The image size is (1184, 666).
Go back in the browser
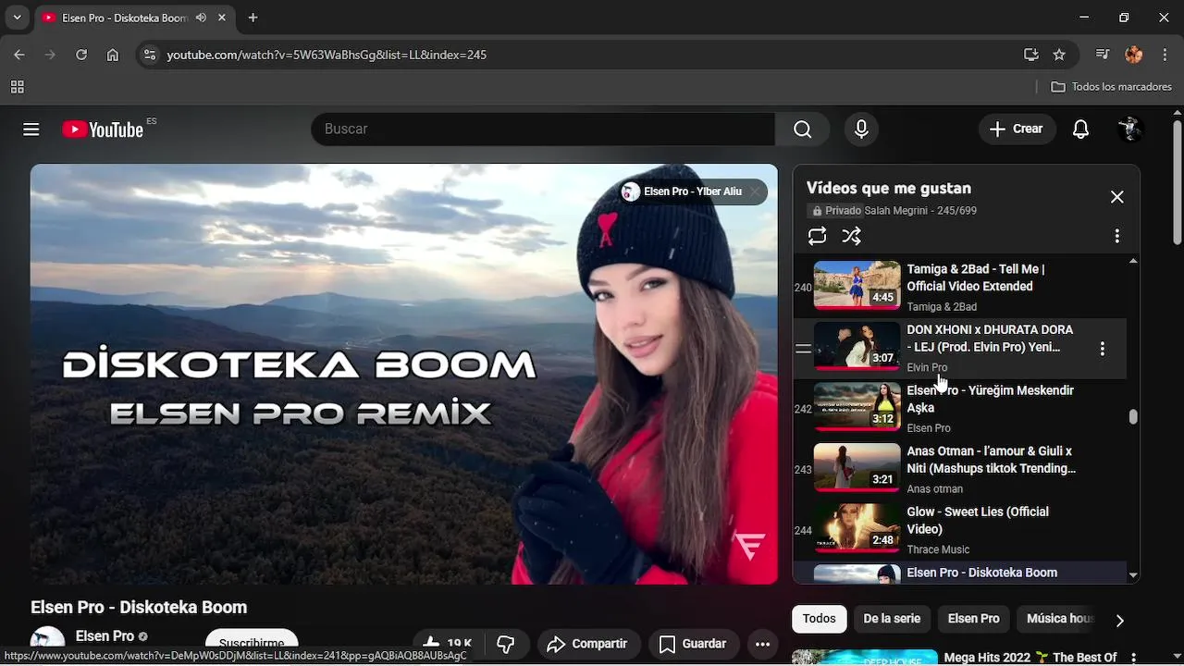point(19,55)
